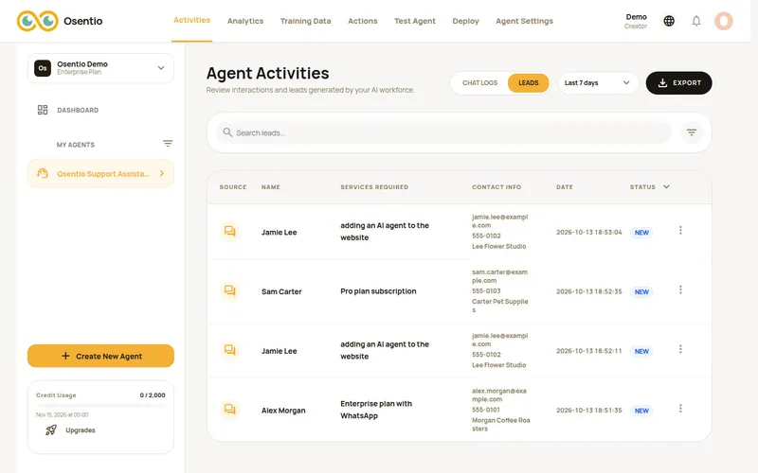
Task: Open options menu for Sam Carter lead
Action: coord(680,289)
